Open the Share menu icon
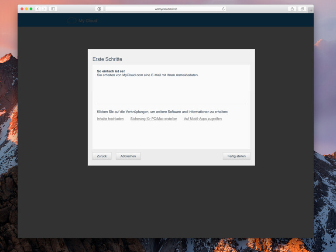 (x=292, y=9)
